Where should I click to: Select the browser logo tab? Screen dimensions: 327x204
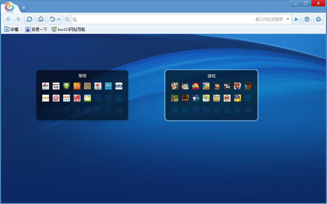pos(10,7)
